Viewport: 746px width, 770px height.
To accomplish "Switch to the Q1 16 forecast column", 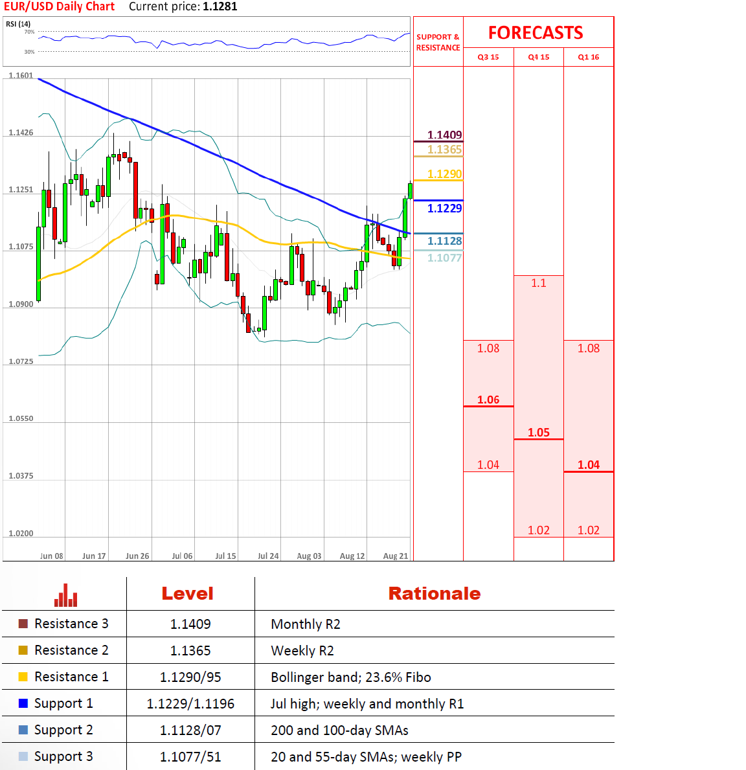I will pyautogui.click(x=589, y=57).
